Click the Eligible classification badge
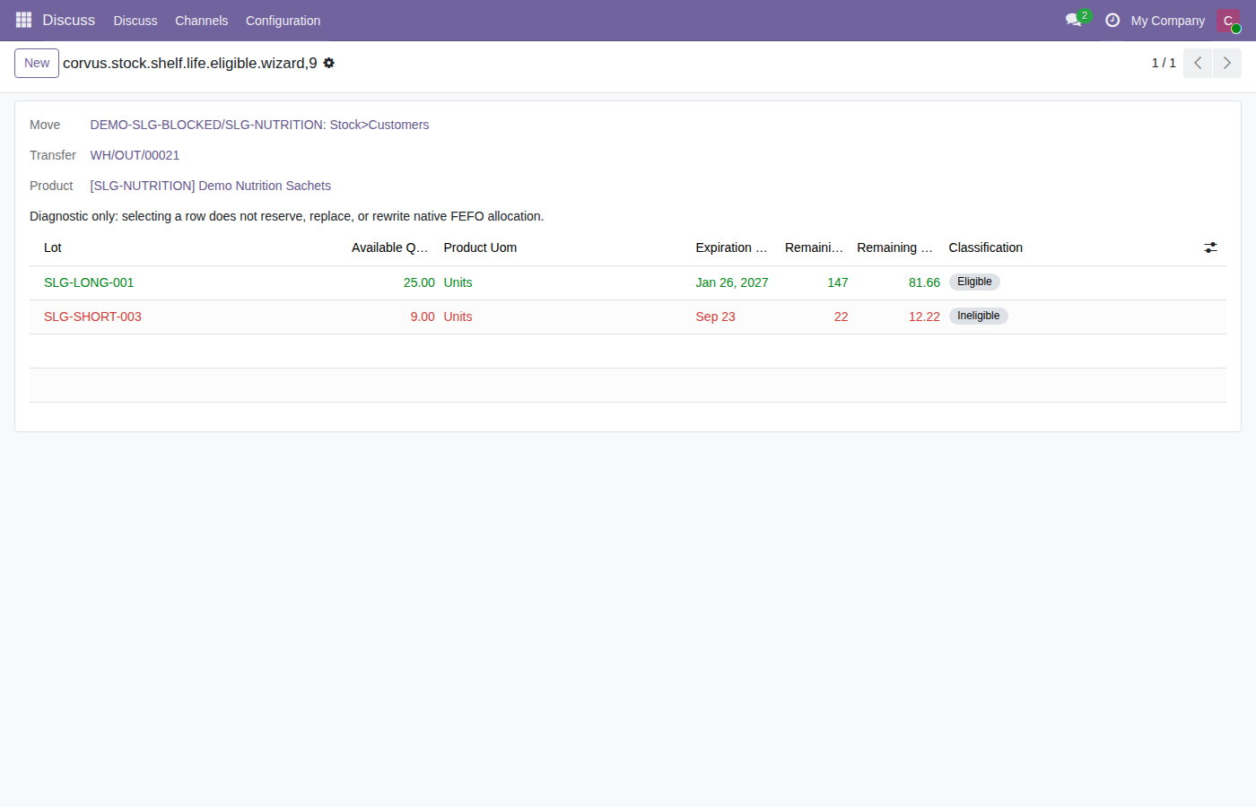Viewport: 1256px width, 807px height. [974, 282]
